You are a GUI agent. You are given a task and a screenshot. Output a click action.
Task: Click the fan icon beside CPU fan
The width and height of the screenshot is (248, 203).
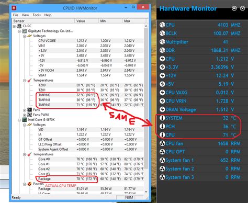tap(162, 143)
